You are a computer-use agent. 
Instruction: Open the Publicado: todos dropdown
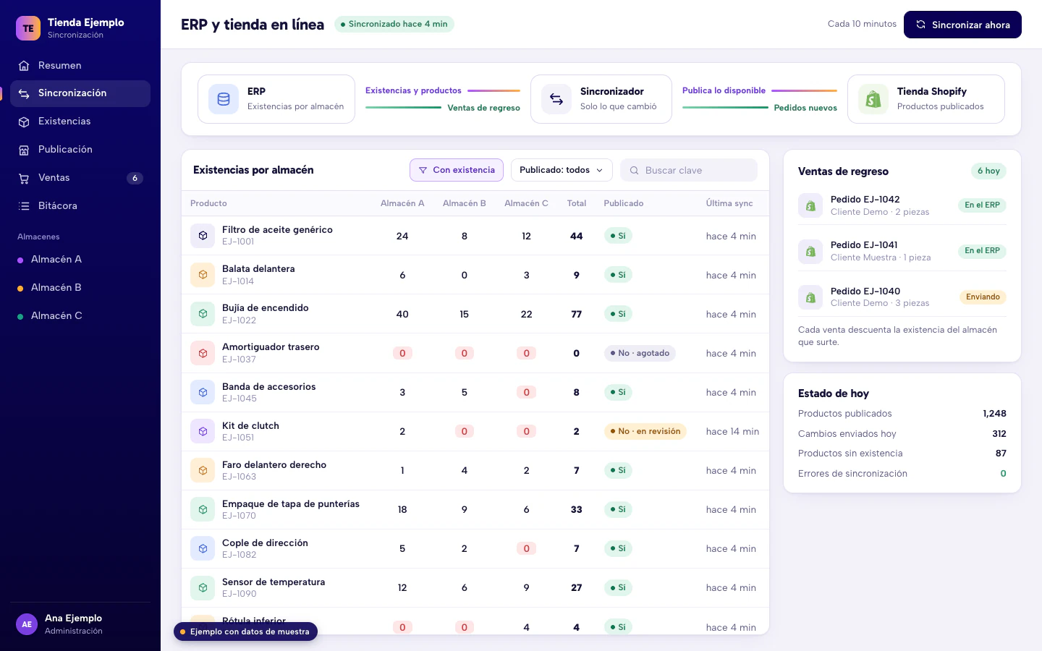(x=562, y=170)
